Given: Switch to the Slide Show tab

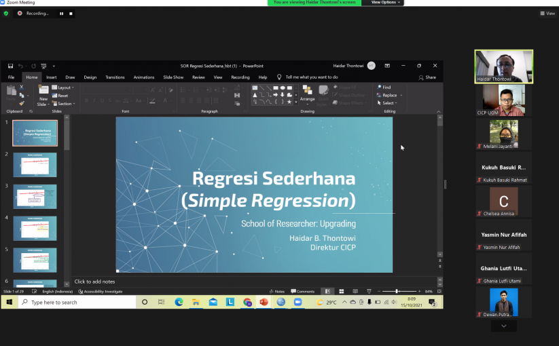Looking at the screenshot, I should (173, 77).
